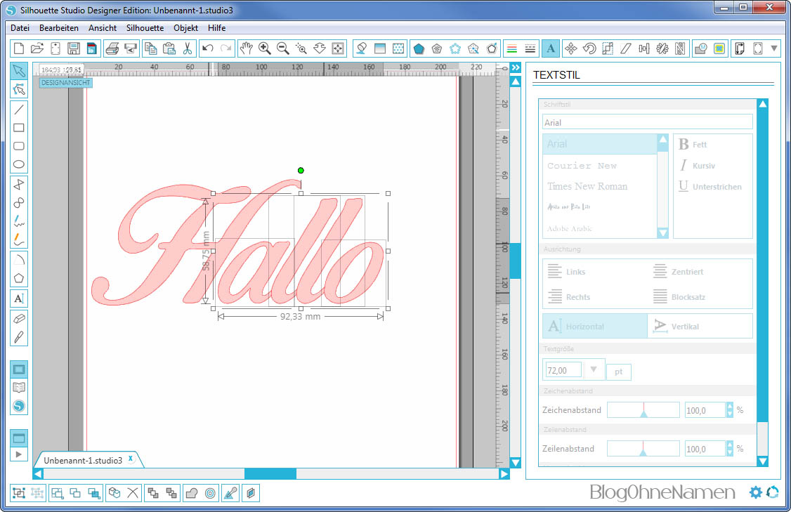Screen dimensions: 791x512
Task: Expand the toolbar overflow arrow at right
Action: pos(775,48)
